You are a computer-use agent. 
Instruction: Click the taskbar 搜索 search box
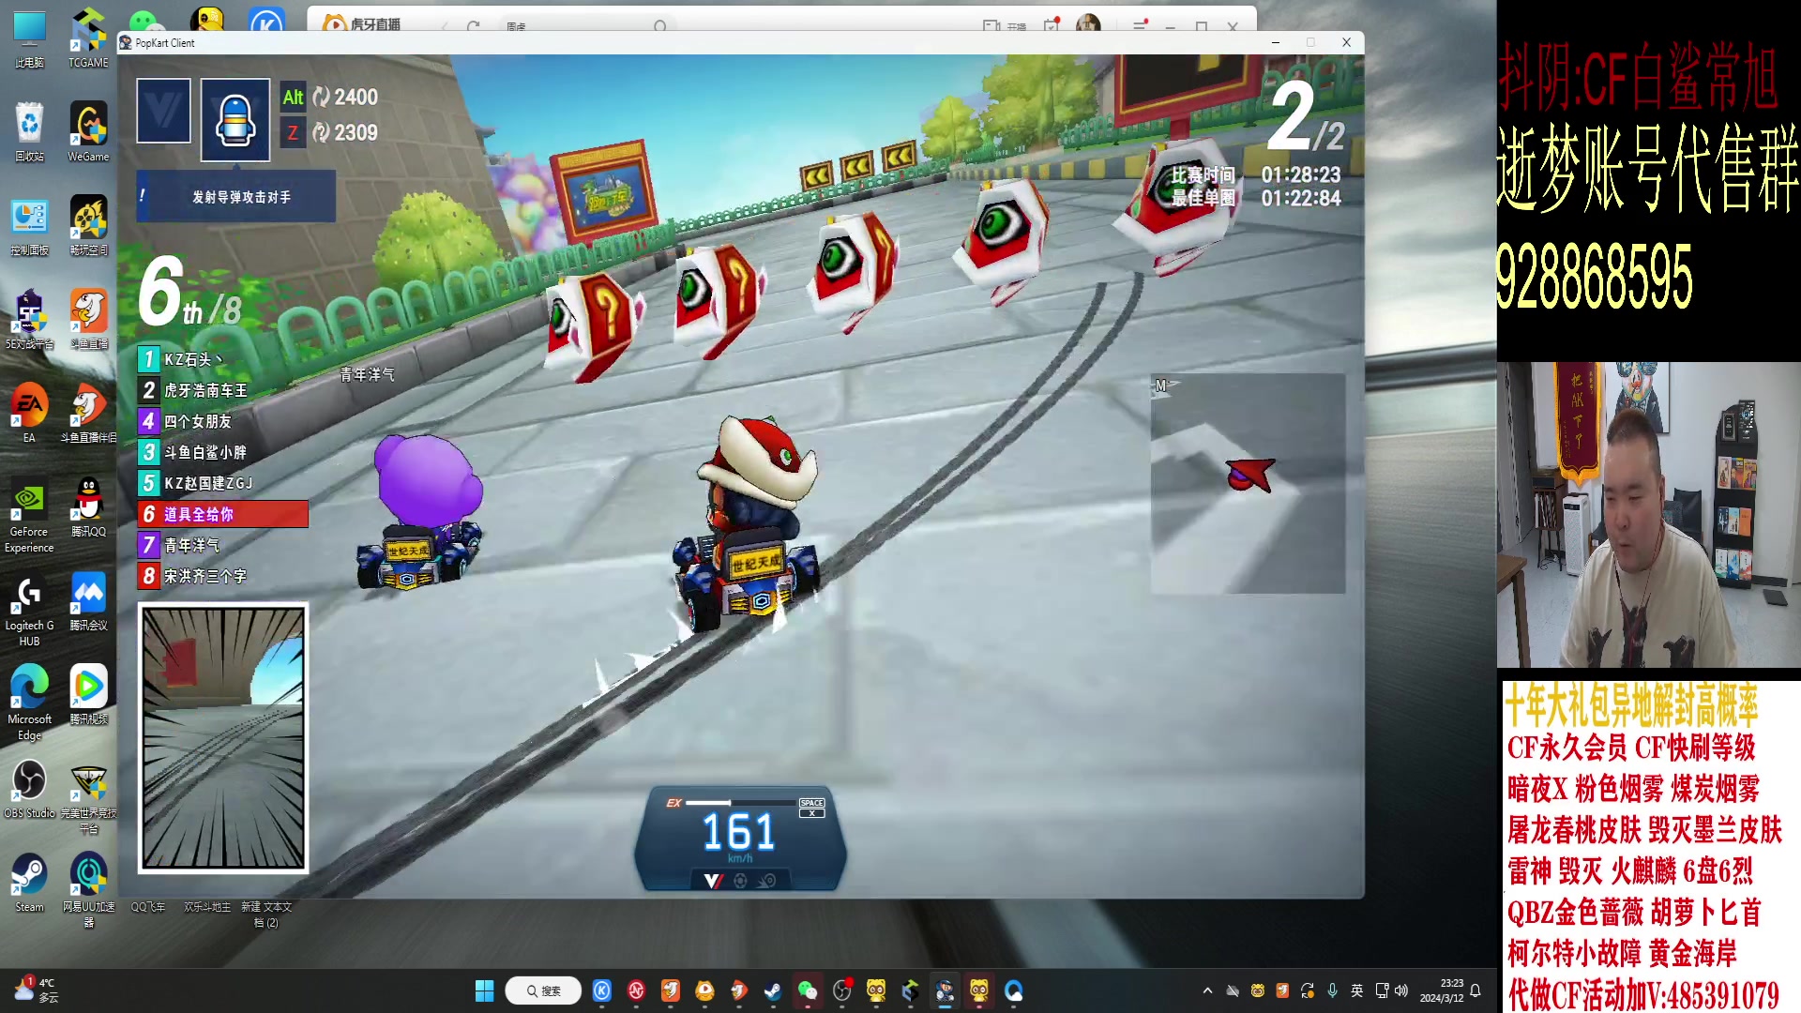(x=543, y=990)
